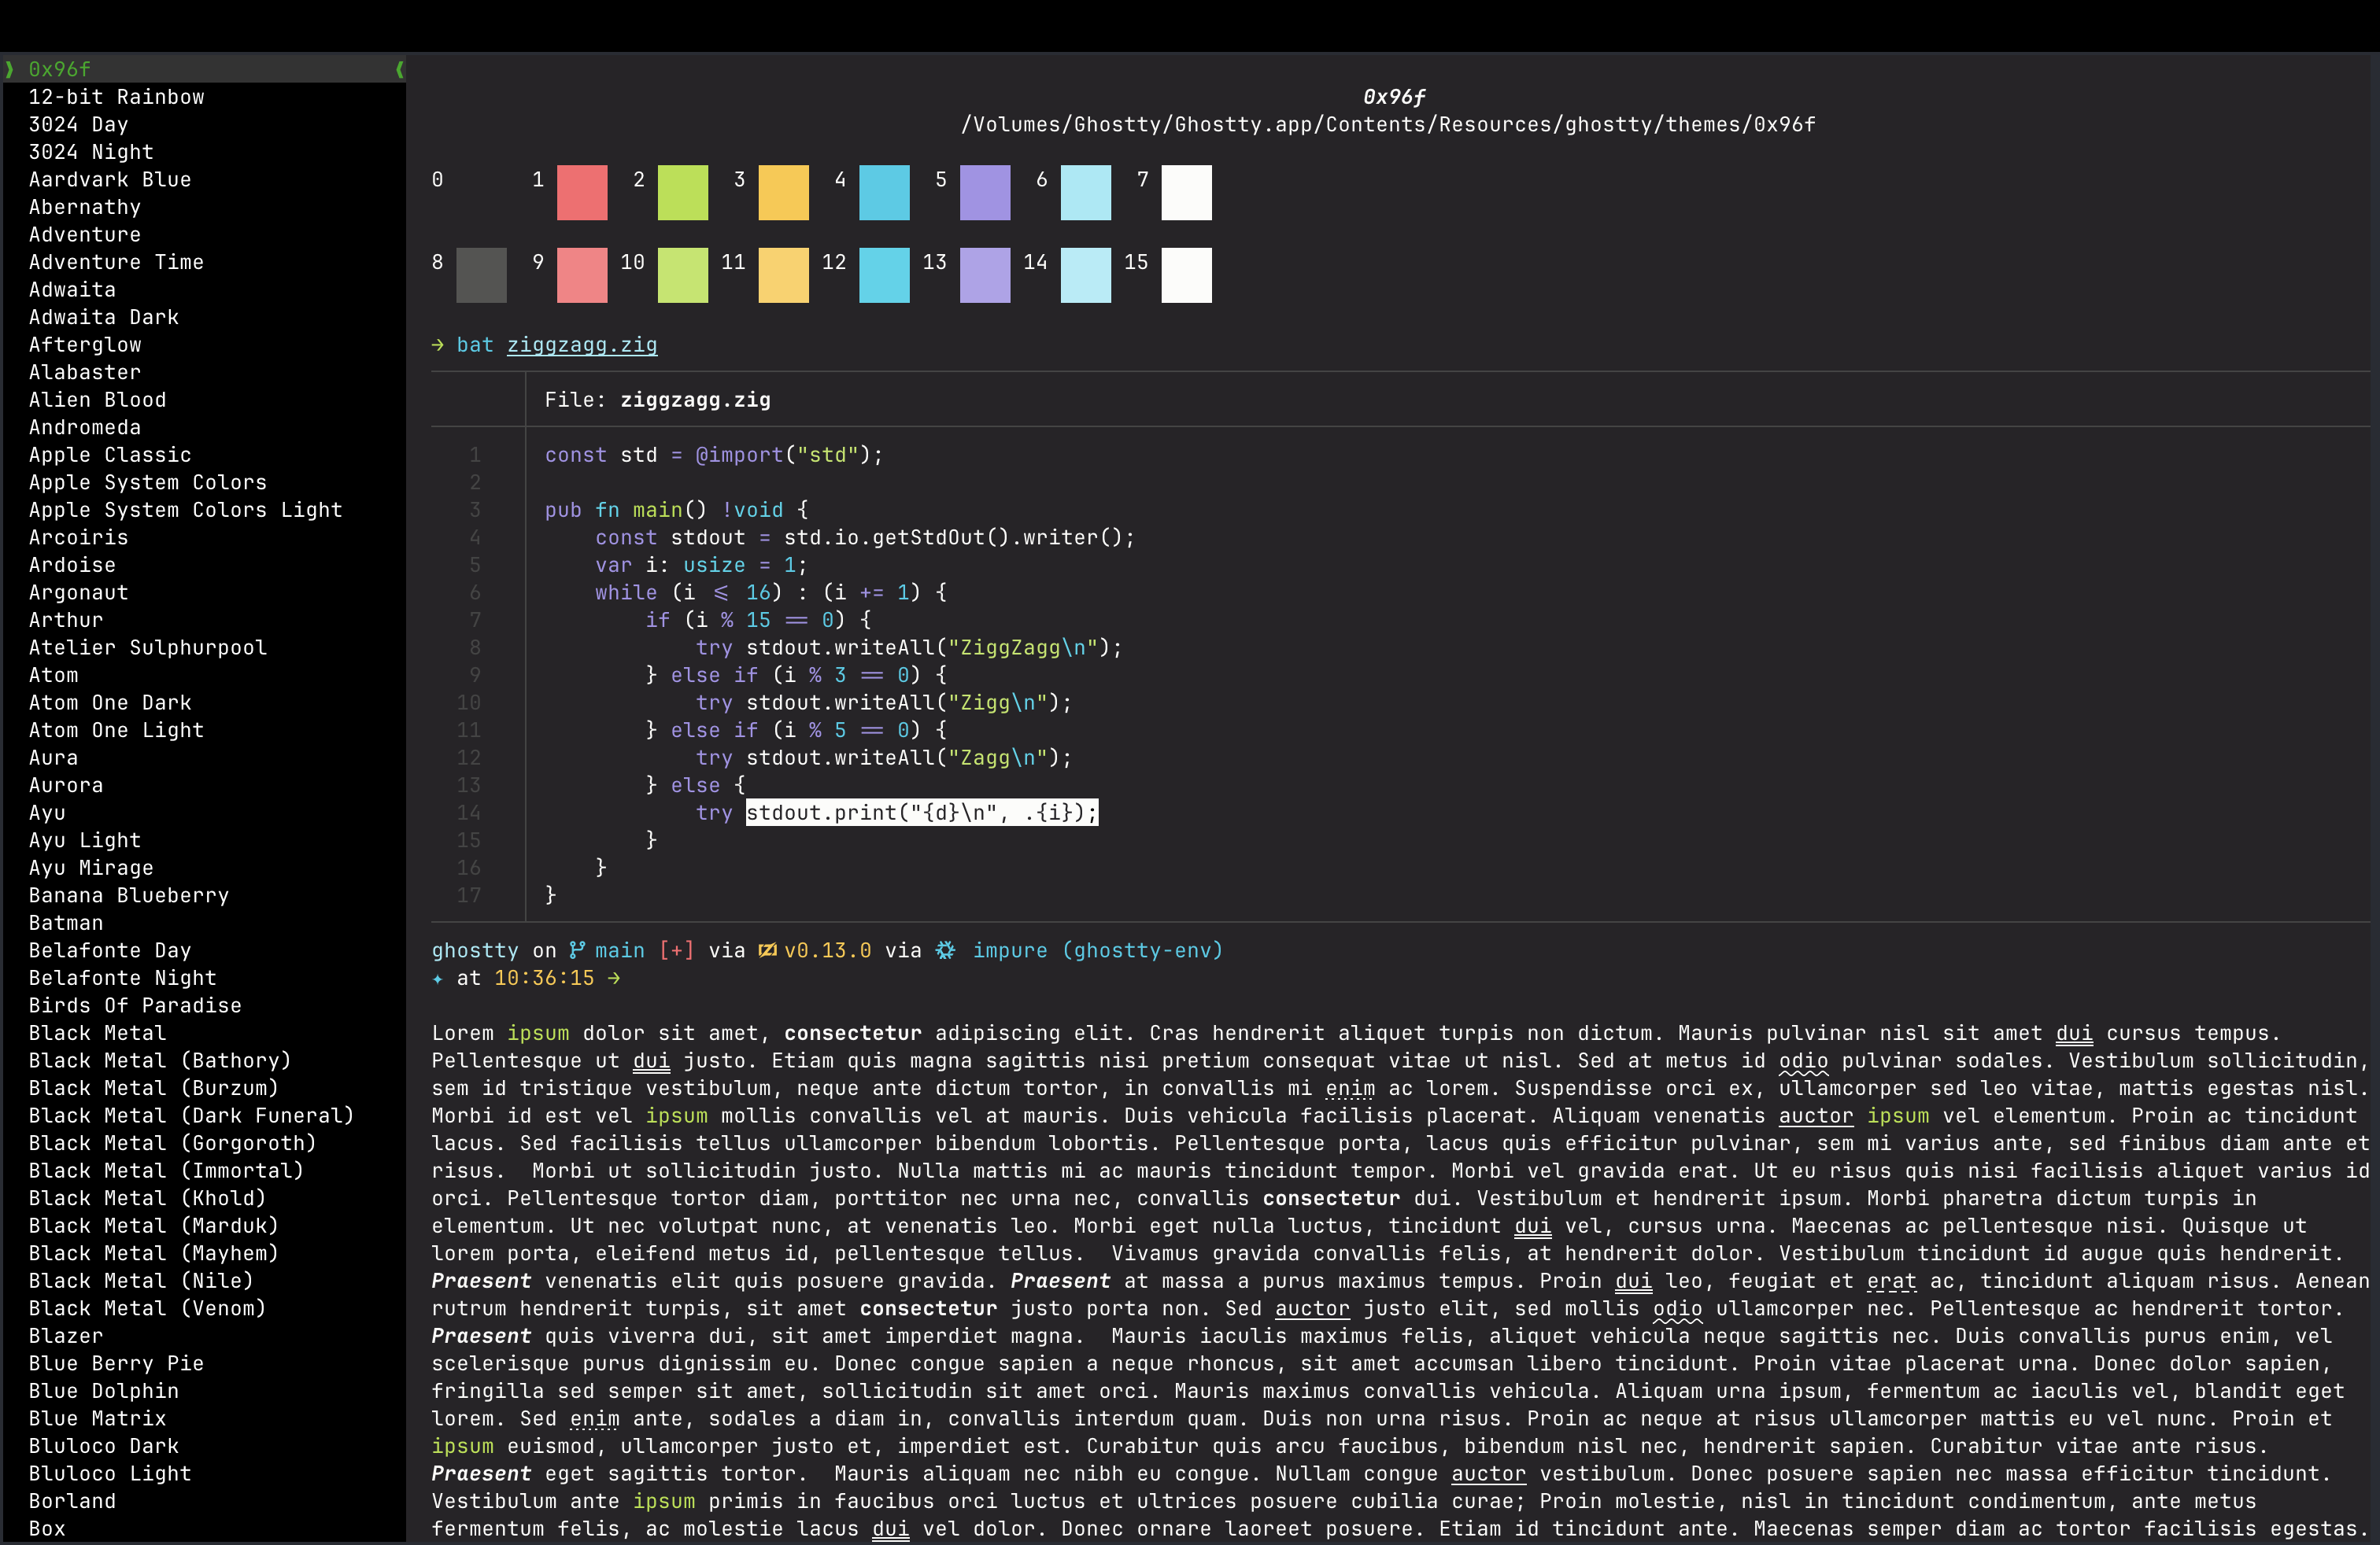
Task: Click the yellow palette color 3 swatch
Action: [x=784, y=193]
